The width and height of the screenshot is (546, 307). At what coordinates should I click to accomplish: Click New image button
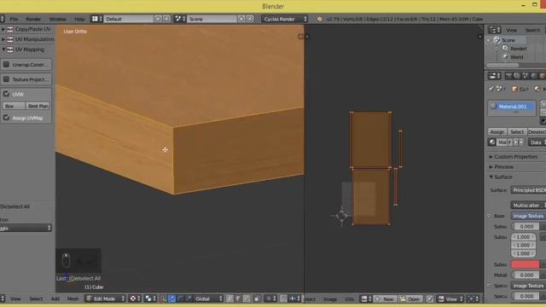(x=385, y=298)
